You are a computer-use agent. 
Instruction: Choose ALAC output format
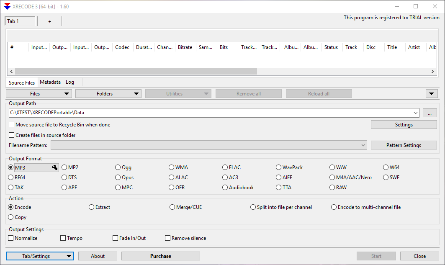(171, 178)
